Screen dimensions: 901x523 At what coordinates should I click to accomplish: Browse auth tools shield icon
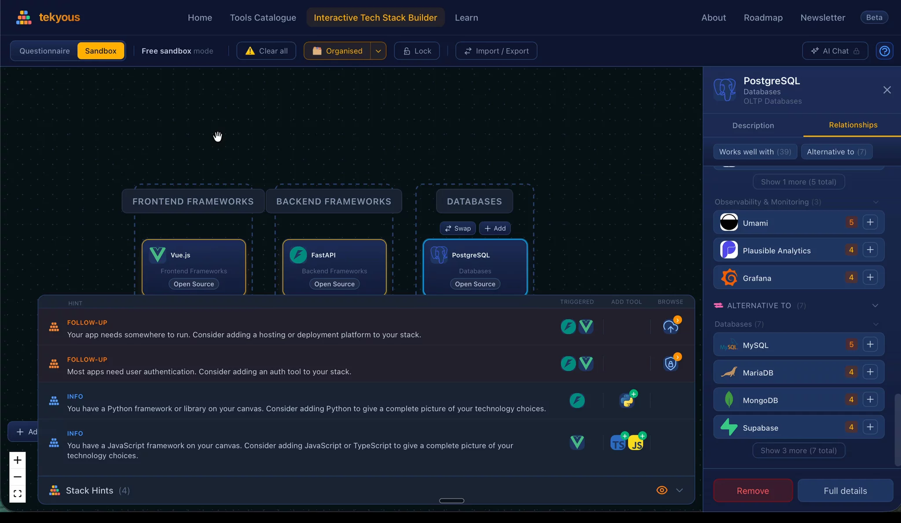click(670, 363)
